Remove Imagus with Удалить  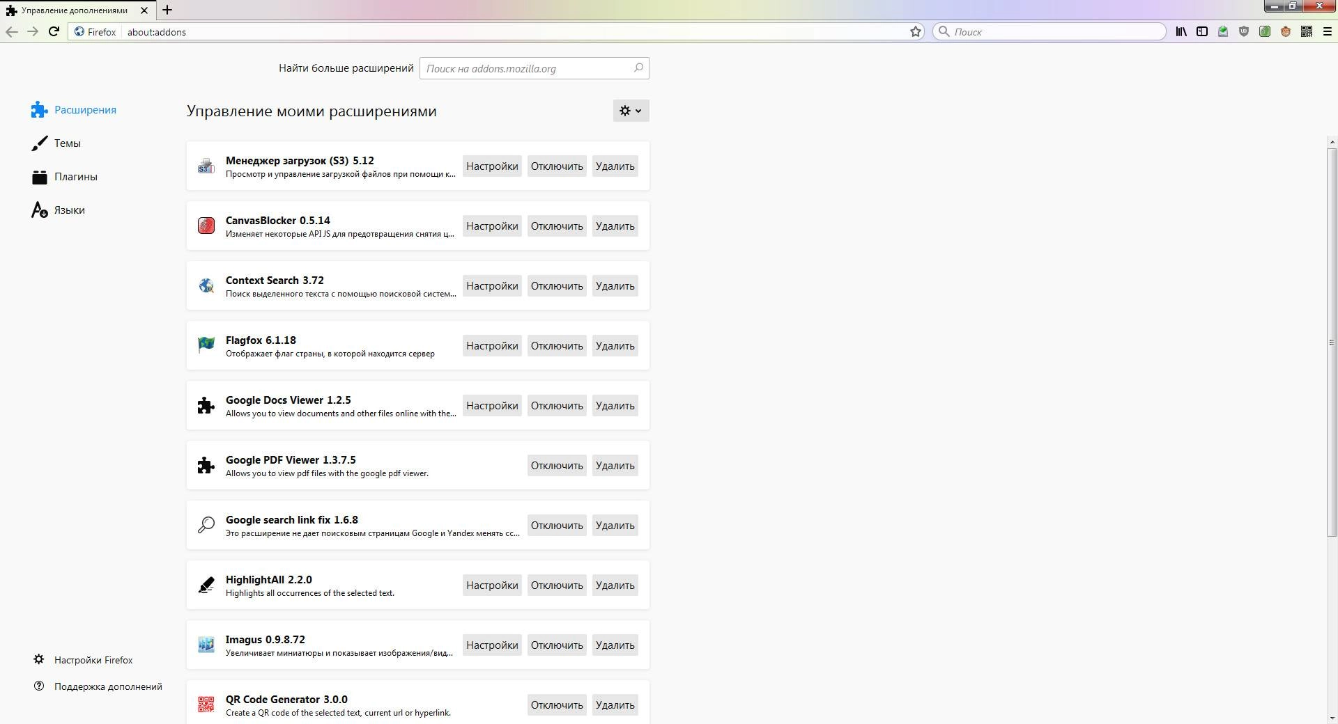[615, 645]
